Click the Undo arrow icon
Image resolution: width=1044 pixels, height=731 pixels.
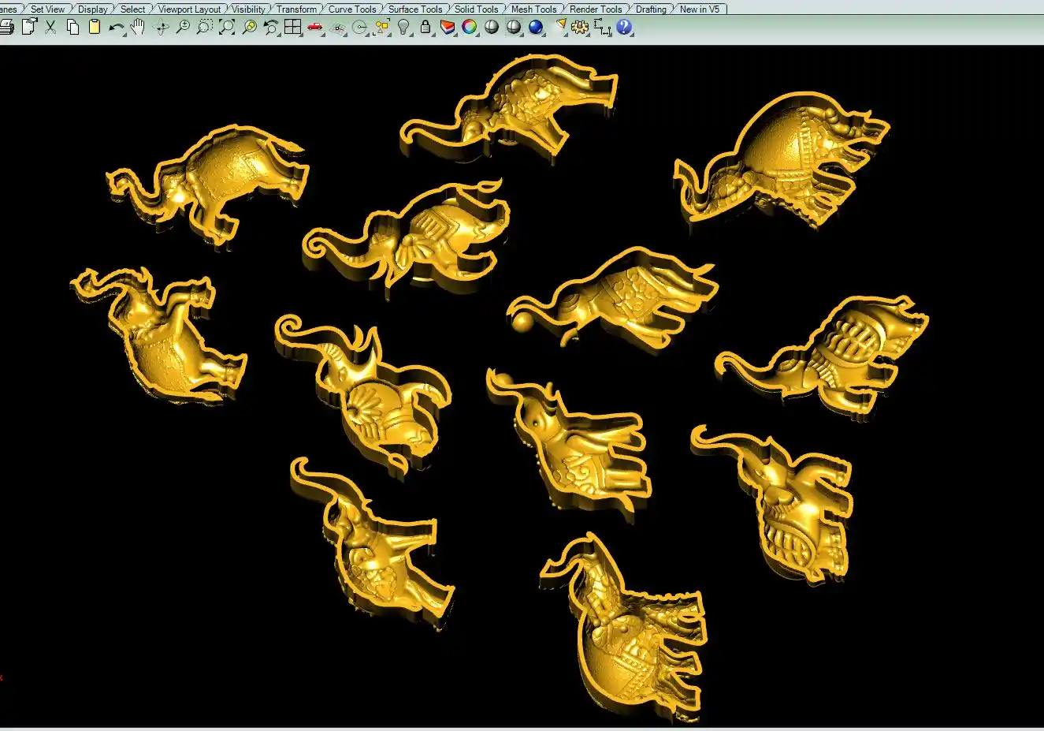(116, 28)
